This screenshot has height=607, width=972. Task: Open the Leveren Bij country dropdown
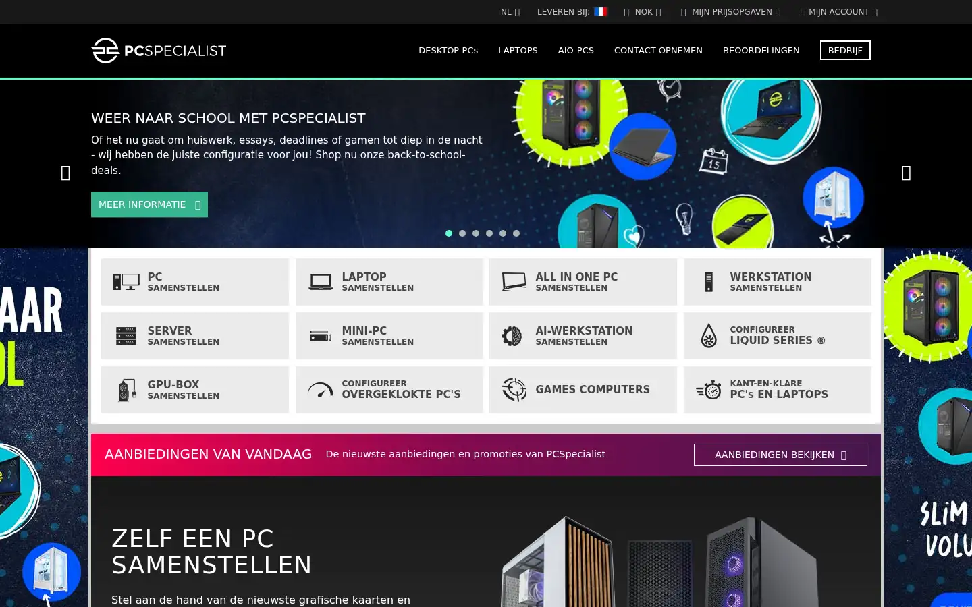[x=572, y=12]
